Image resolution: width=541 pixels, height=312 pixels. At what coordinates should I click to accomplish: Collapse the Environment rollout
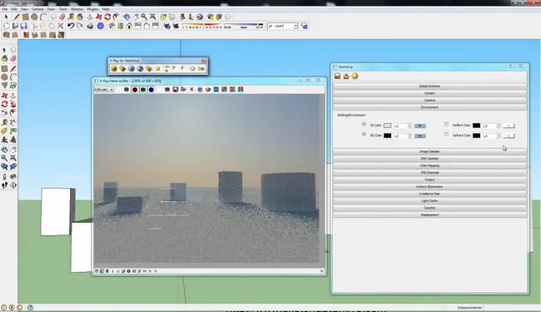click(429, 107)
